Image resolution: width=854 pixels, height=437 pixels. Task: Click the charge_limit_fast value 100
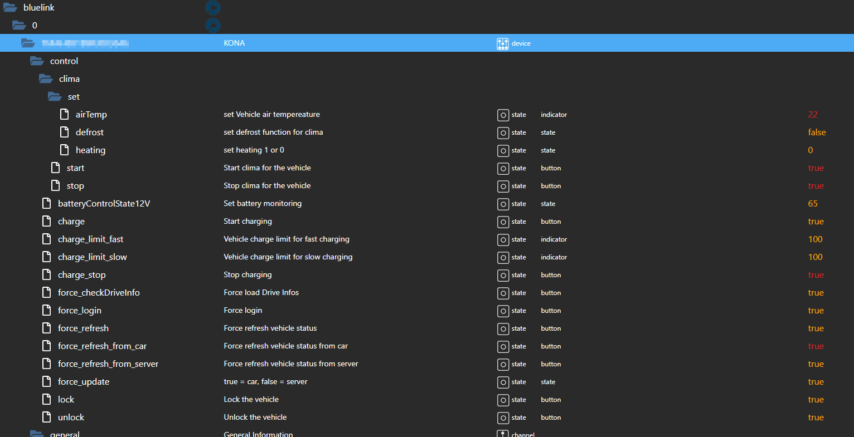pyautogui.click(x=816, y=239)
